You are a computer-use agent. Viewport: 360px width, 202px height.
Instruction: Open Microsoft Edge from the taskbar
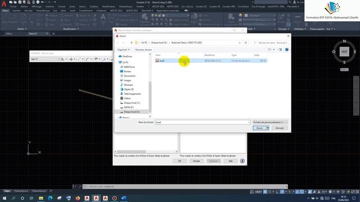pyautogui.click(x=50, y=198)
